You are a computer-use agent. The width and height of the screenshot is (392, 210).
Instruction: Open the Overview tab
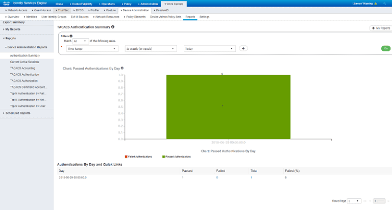coord(12,17)
